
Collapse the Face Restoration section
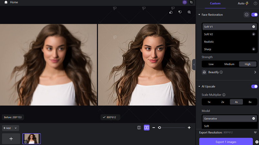pos(199,15)
